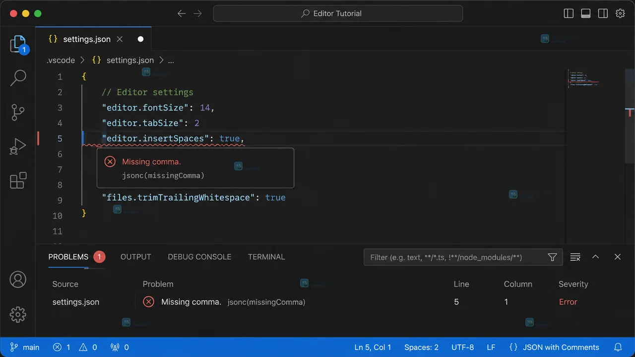Open the Extensions view icon
This screenshot has height=357, width=635.
point(18,180)
